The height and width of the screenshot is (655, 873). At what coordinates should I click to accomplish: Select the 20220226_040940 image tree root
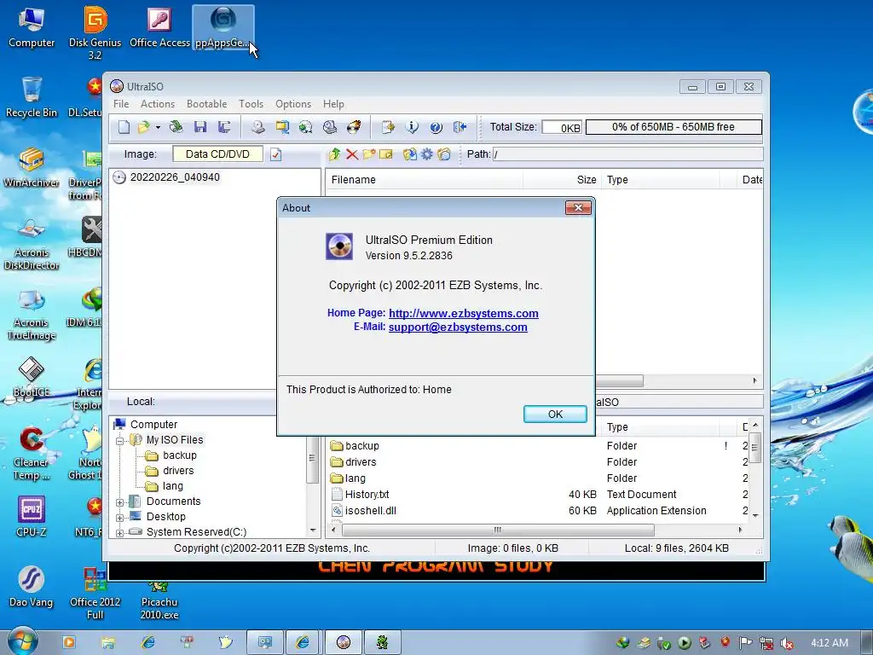click(x=175, y=177)
